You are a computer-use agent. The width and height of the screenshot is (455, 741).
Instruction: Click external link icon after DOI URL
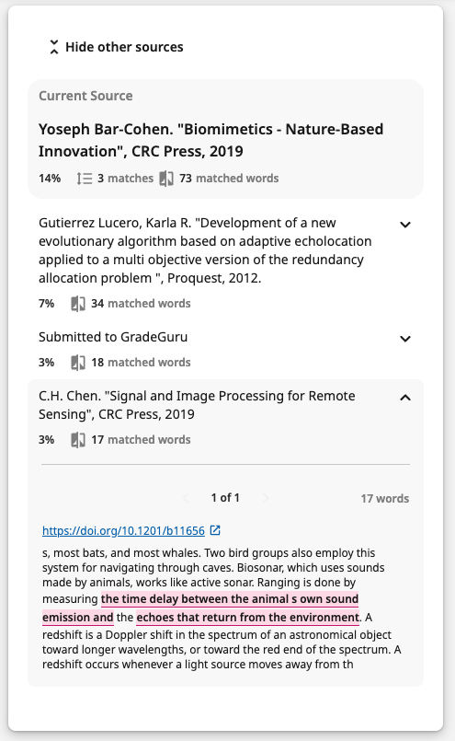tap(215, 530)
